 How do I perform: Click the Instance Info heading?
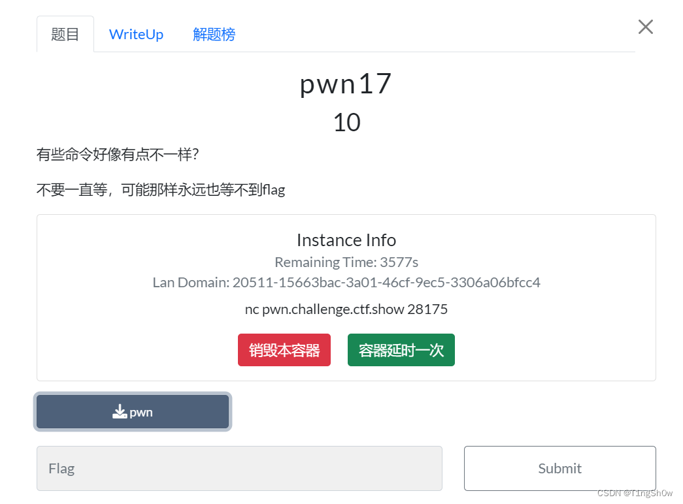tap(346, 240)
